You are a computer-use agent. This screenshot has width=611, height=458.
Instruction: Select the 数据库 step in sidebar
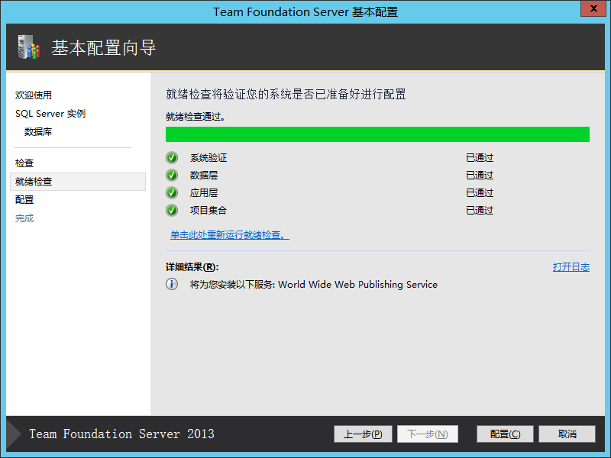click(38, 131)
